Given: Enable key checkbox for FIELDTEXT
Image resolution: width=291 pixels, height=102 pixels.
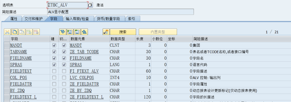Looking at the screenshot, I should 54,71.
